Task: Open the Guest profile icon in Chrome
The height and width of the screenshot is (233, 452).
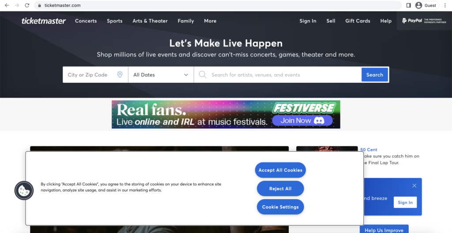Action: [x=418, y=5]
